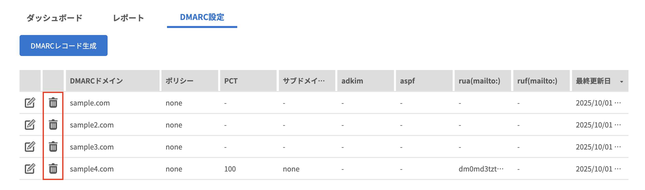The height and width of the screenshot is (190, 645).
Task: Switch to the ダッシュボード tab
Action: 54,18
